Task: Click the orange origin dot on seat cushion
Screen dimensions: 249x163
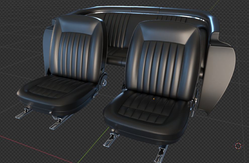Action: tap(154, 99)
